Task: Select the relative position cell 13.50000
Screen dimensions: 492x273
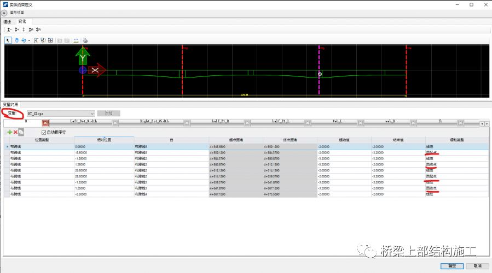Action: point(104,152)
